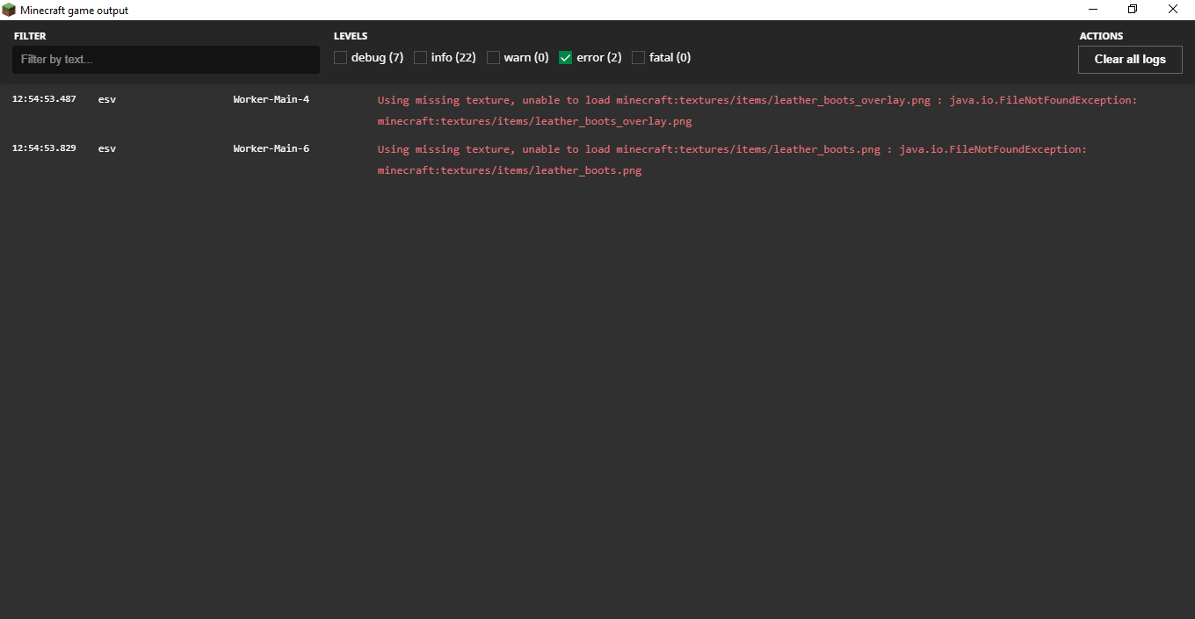Minimize the Minecraft game output window
1195x619 pixels.
pyautogui.click(x=1093, y=10)
